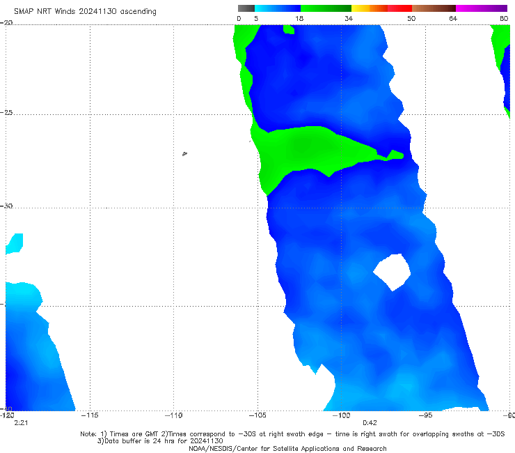
Task: Click the "-115" longitude axis label
Action: point(90,415)
